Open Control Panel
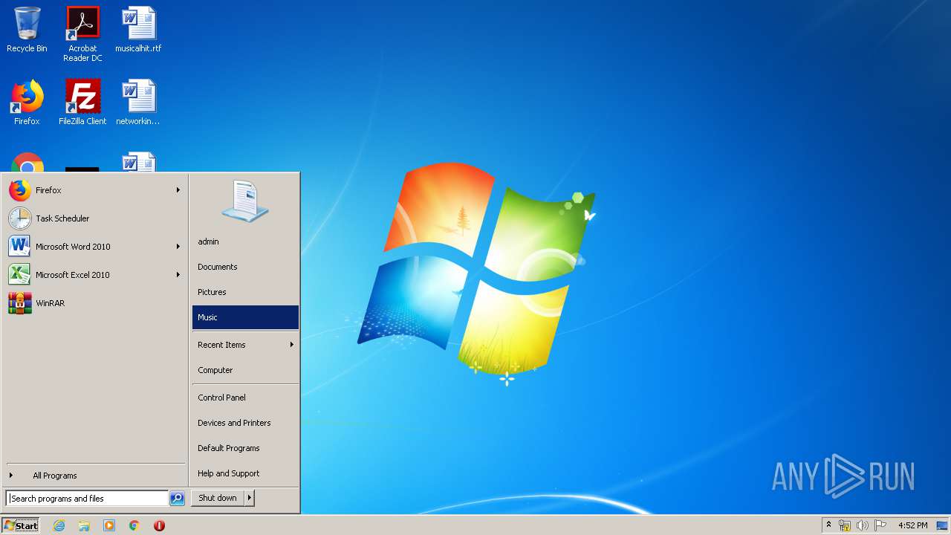The width and height of the screenshot is (951, 535). [x=245, y=398]
